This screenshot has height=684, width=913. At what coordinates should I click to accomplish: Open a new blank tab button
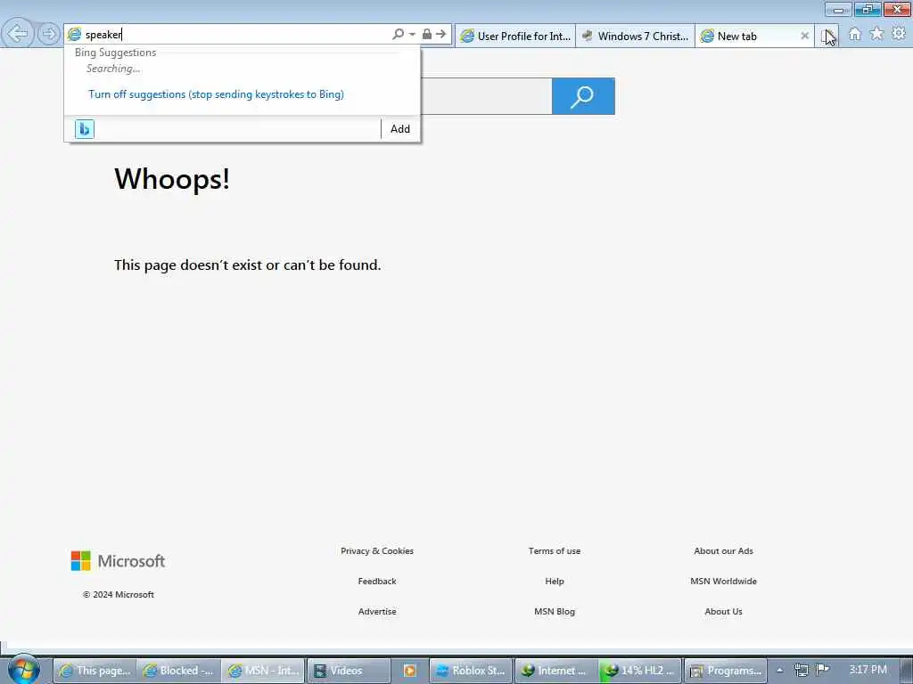pos(827,36)
